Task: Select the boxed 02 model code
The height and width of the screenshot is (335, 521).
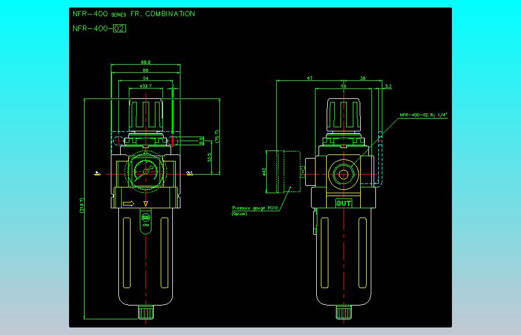Action: (x=119, y=28)
